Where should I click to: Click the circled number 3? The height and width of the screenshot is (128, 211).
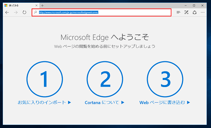[165, 79]
